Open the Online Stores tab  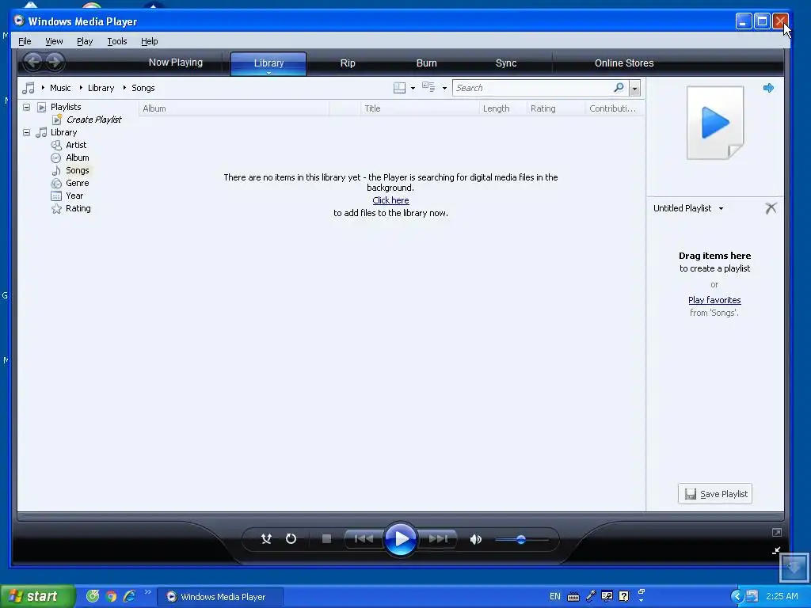624,63
